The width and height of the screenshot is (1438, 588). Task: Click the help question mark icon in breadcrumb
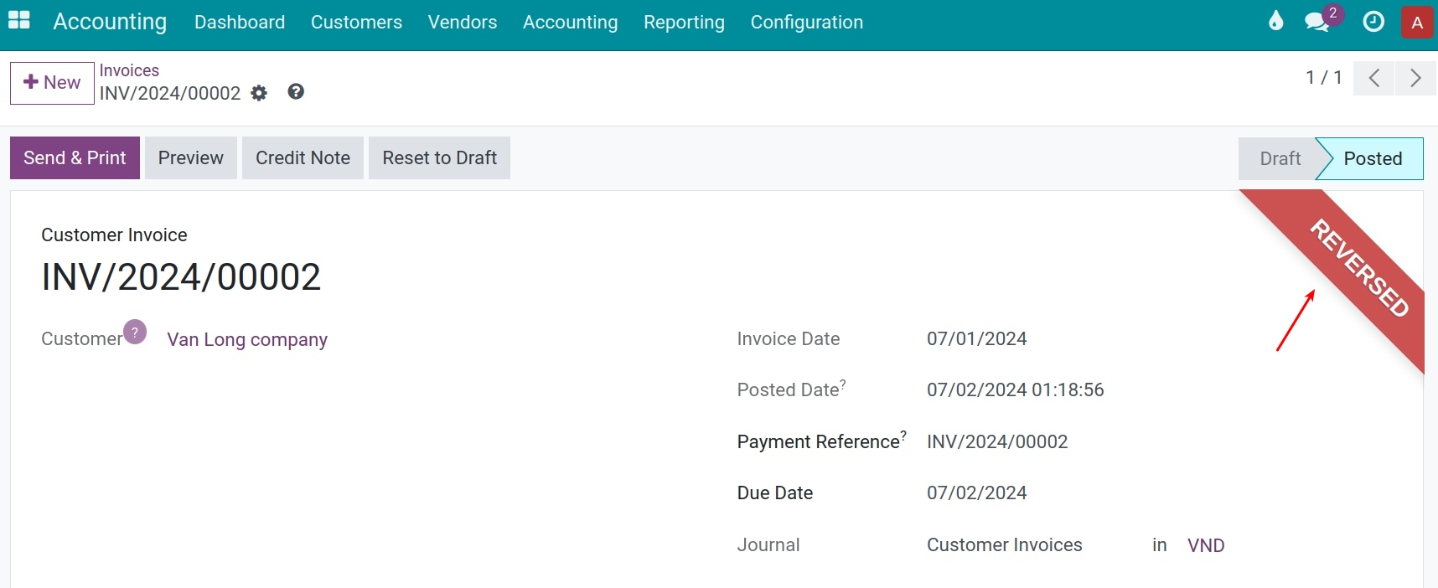point(296,92)
